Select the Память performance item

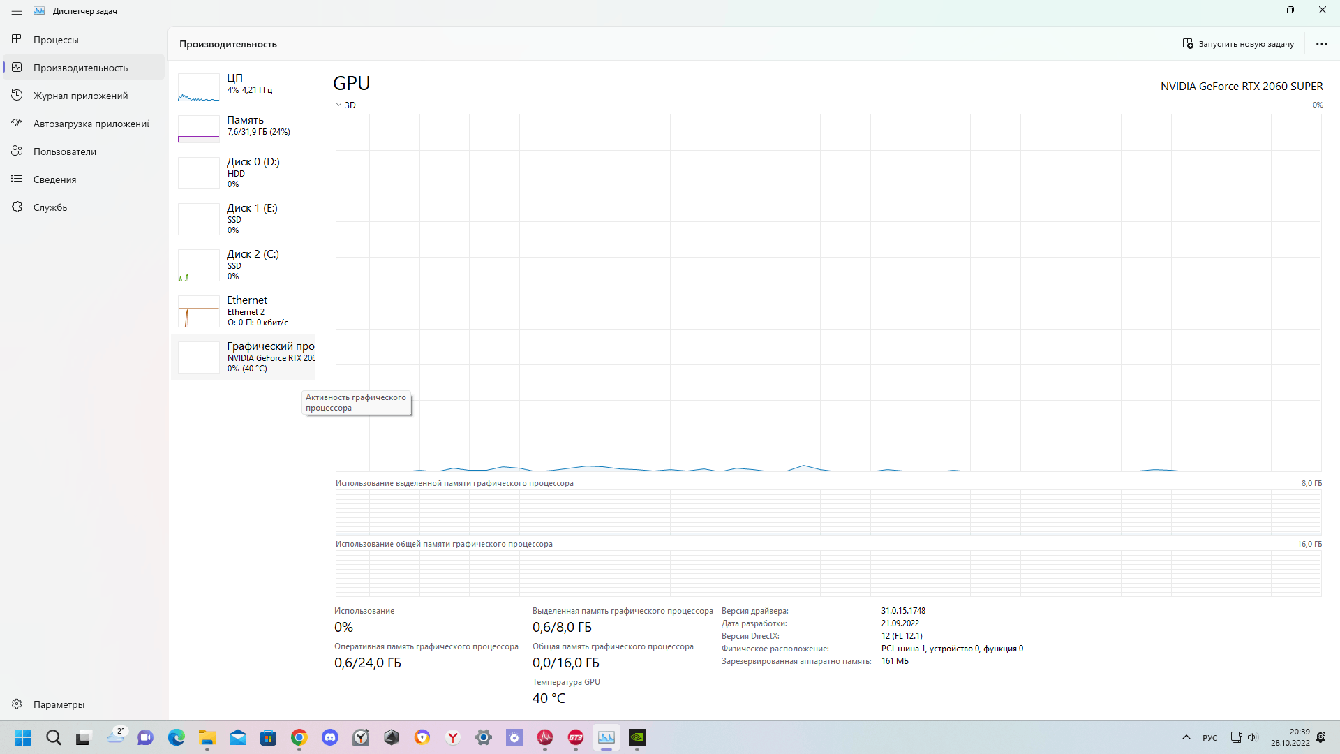point(243,129)
